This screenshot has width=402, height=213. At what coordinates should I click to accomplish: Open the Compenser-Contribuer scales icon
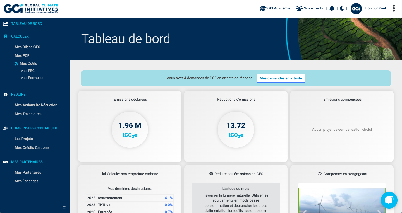coord(5,128)
